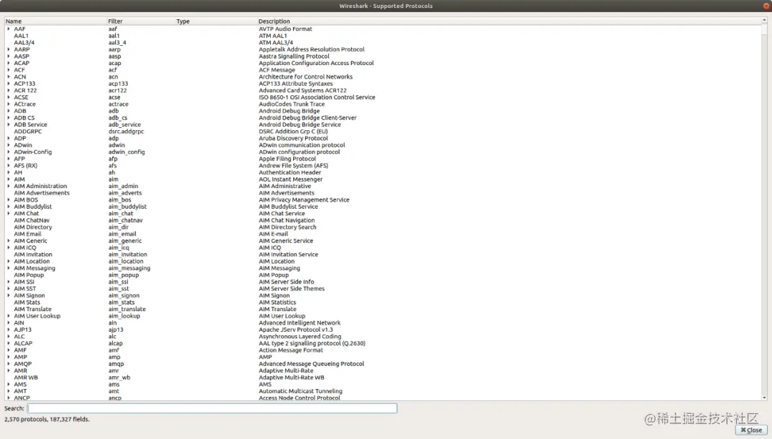Viewport: 772px width, 439px height.
Task: Sort by the Type column header
Action: (216, 21)
